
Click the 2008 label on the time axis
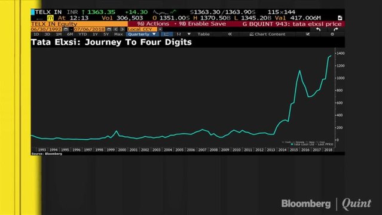tap(213, 150)
